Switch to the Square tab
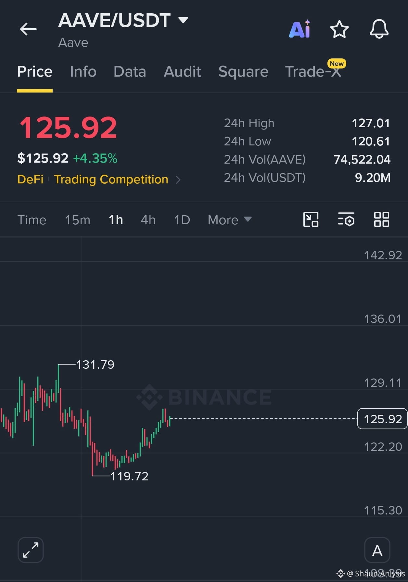408x582 pixels. coord(243,71)
